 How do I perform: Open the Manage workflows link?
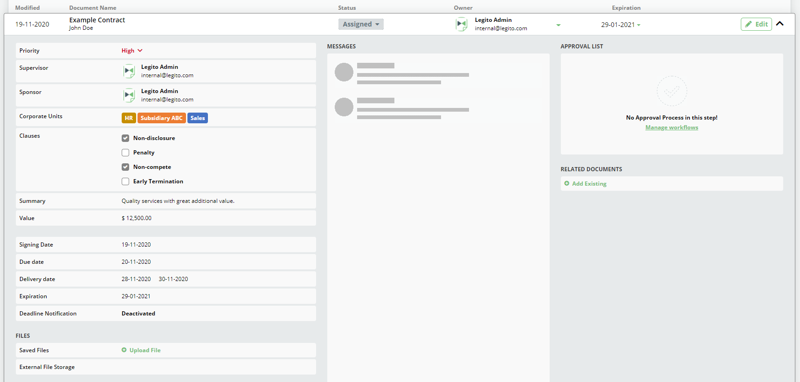coord(671,127)
